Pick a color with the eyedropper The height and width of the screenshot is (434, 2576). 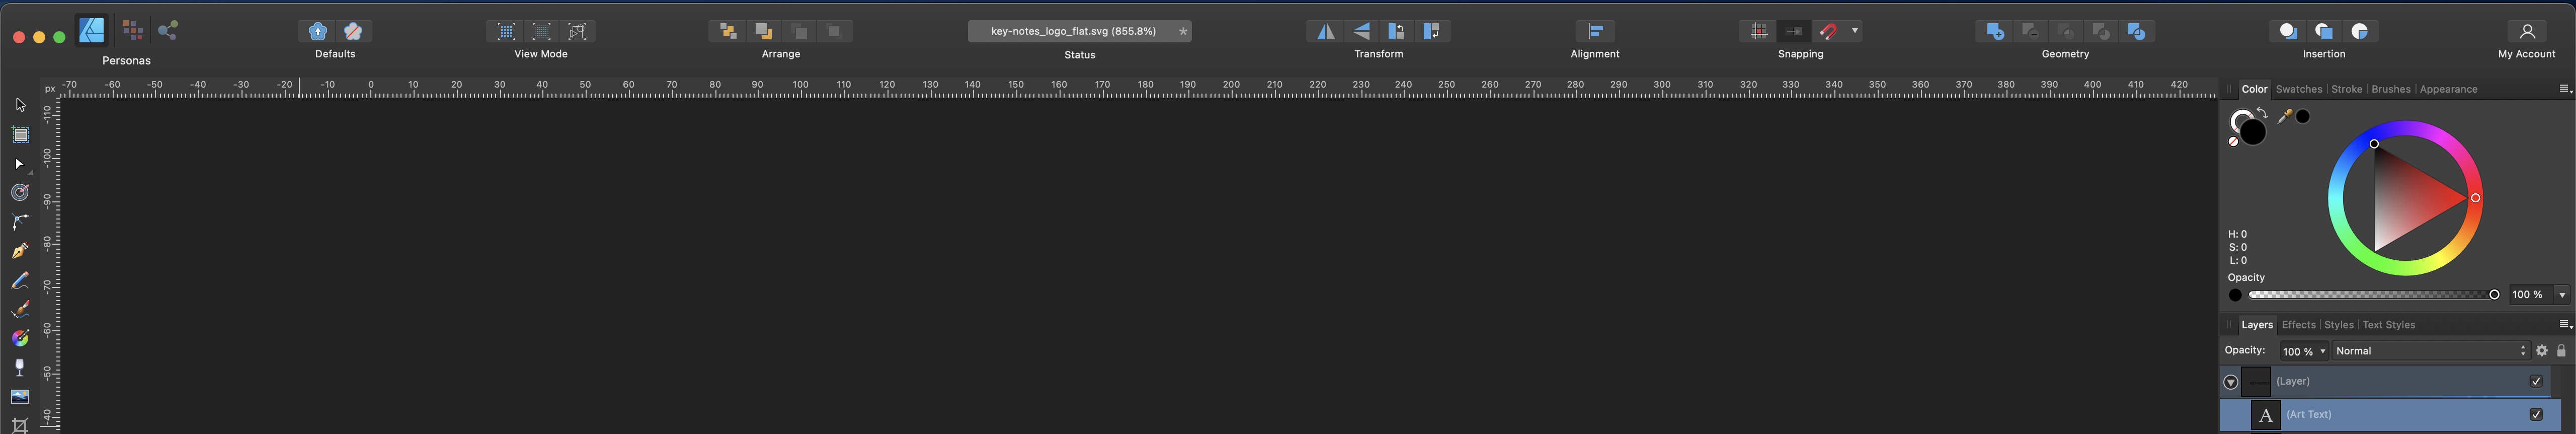pos(2284,117)
